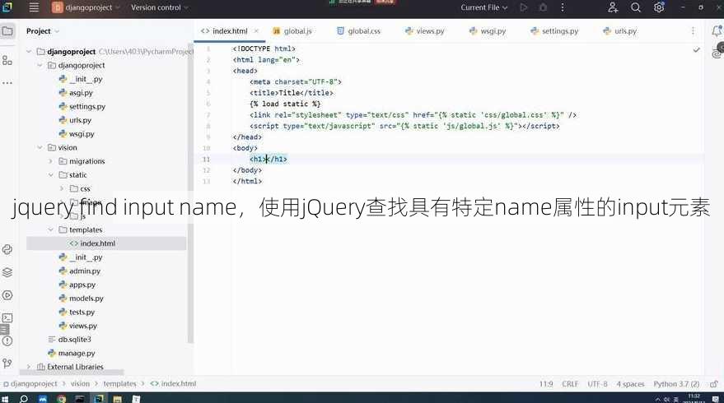Switch to the urls.py tab
Screen dimensions: 724x403
click(619, 31)
